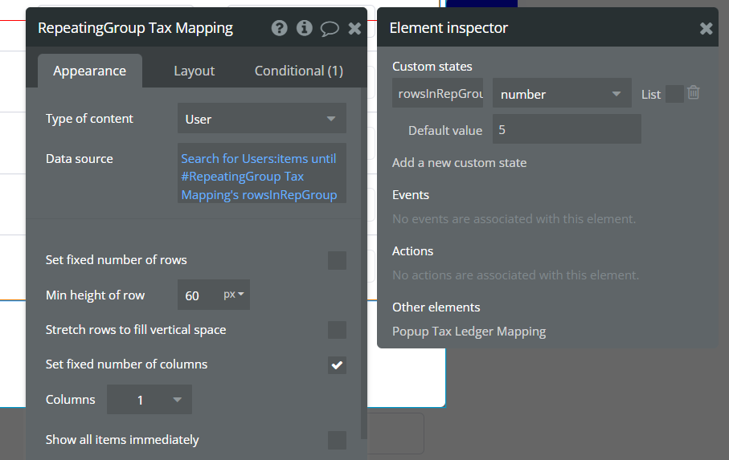The height and width of the screenshot is (460, 729).
Task: Open the comments speech bubble icon
Action: click(x=330, y=28)
